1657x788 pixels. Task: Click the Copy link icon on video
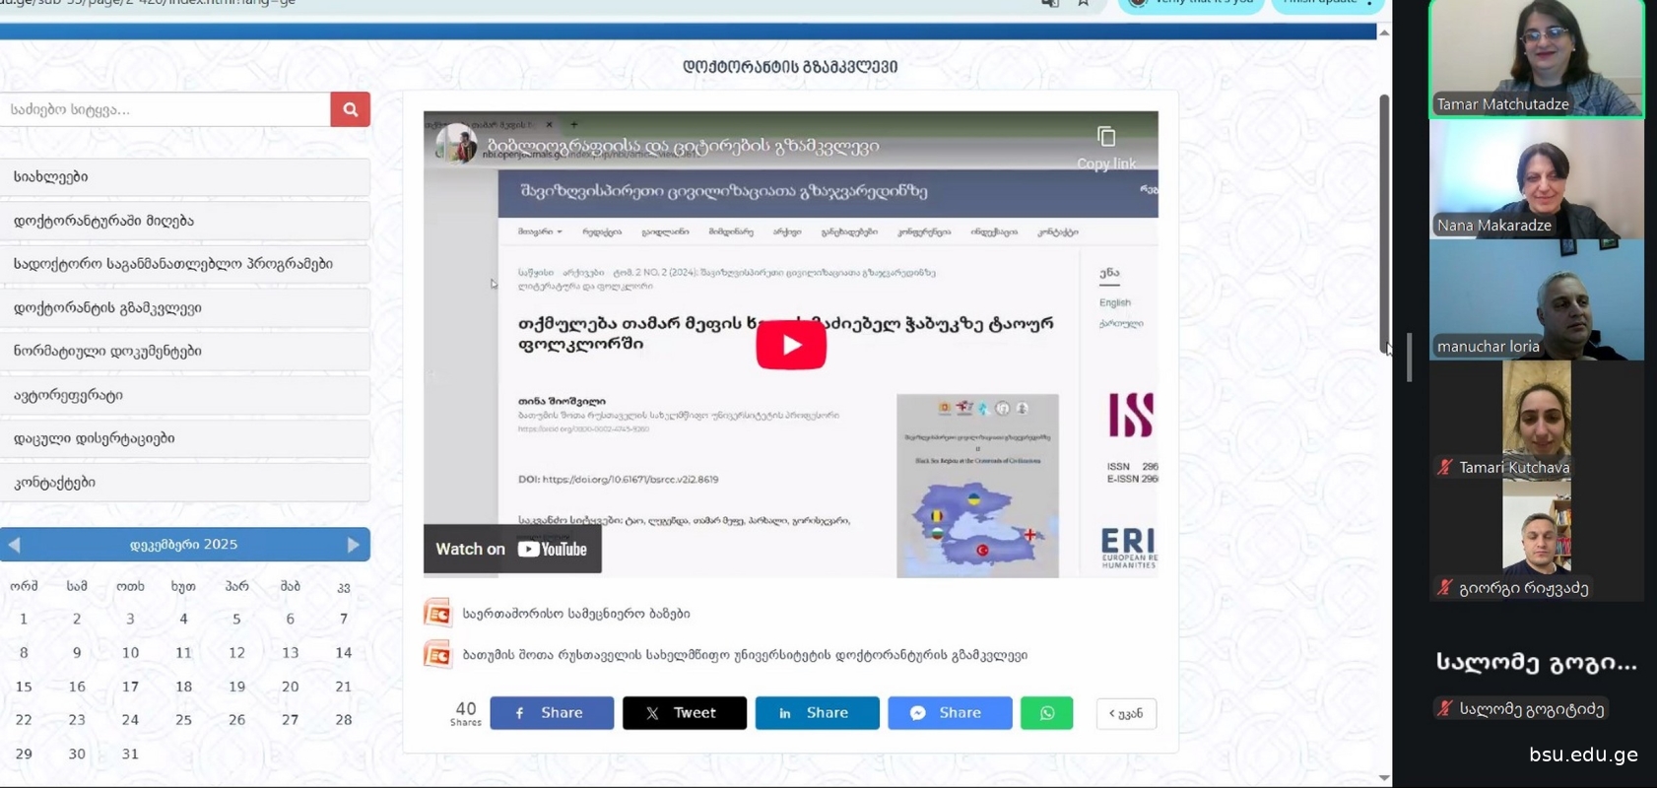click(1105, 138)
